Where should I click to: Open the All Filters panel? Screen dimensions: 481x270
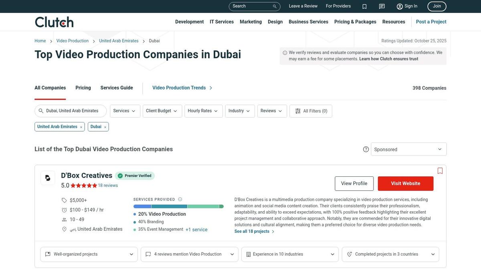click(x=311, y=111)
